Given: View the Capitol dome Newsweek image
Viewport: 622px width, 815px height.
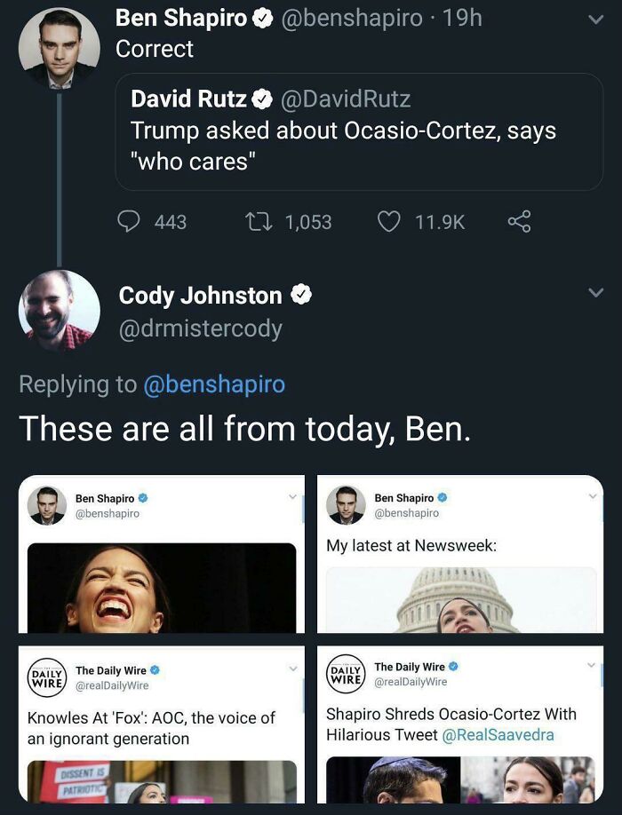Looking at the screenshot, I should tap(461, 600).
